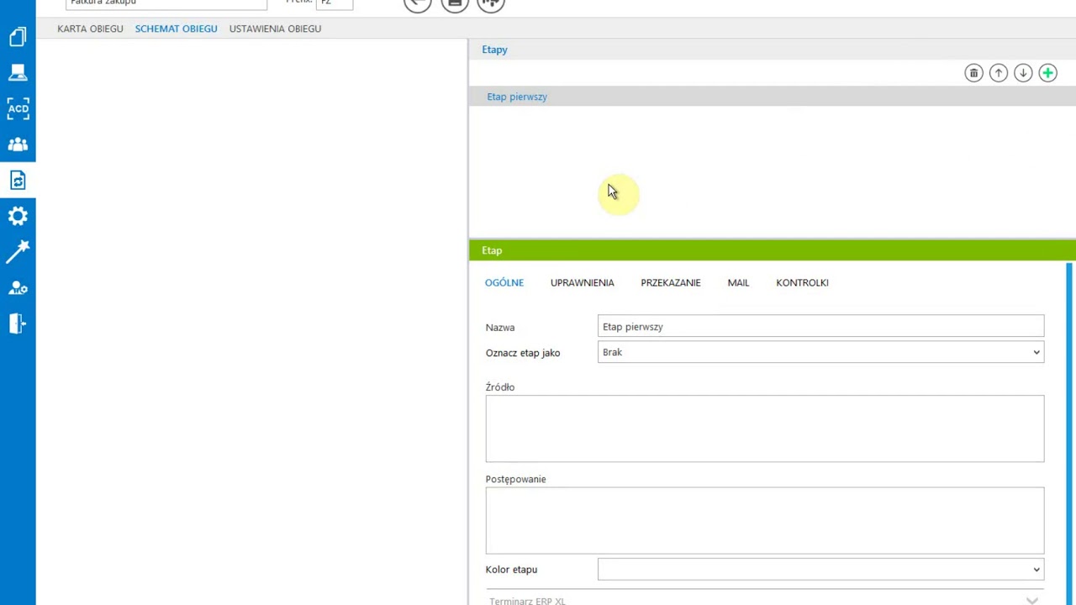Open the MAIL stage tab

click(738, 282)
